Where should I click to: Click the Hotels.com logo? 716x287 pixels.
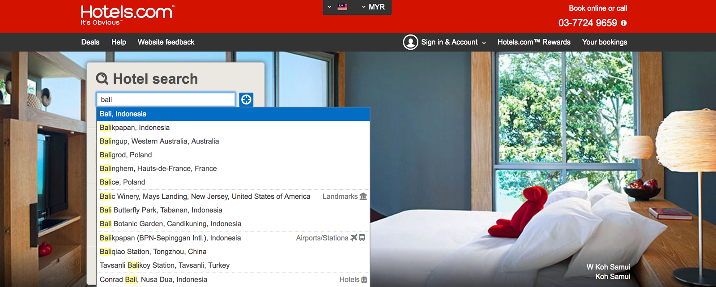[128, 15]
